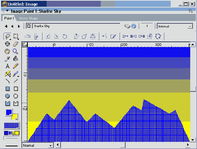
Task: Click the Flip Vertical icon
Action: pyautogui.click(x=36, y=36)
